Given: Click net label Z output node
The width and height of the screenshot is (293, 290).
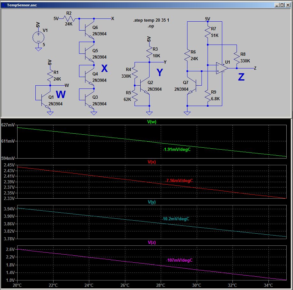Looking at the screenshot, I should (x=255, y=68).
